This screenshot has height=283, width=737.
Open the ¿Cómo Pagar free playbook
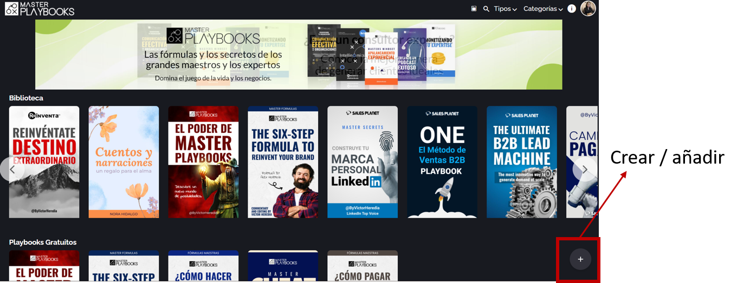coord(363,266)
